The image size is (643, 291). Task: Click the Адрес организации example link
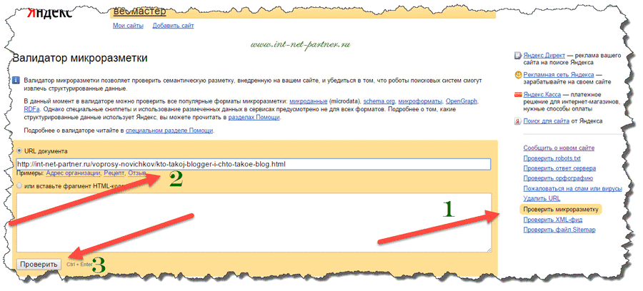pyautogui.click(x=73, y=173)
